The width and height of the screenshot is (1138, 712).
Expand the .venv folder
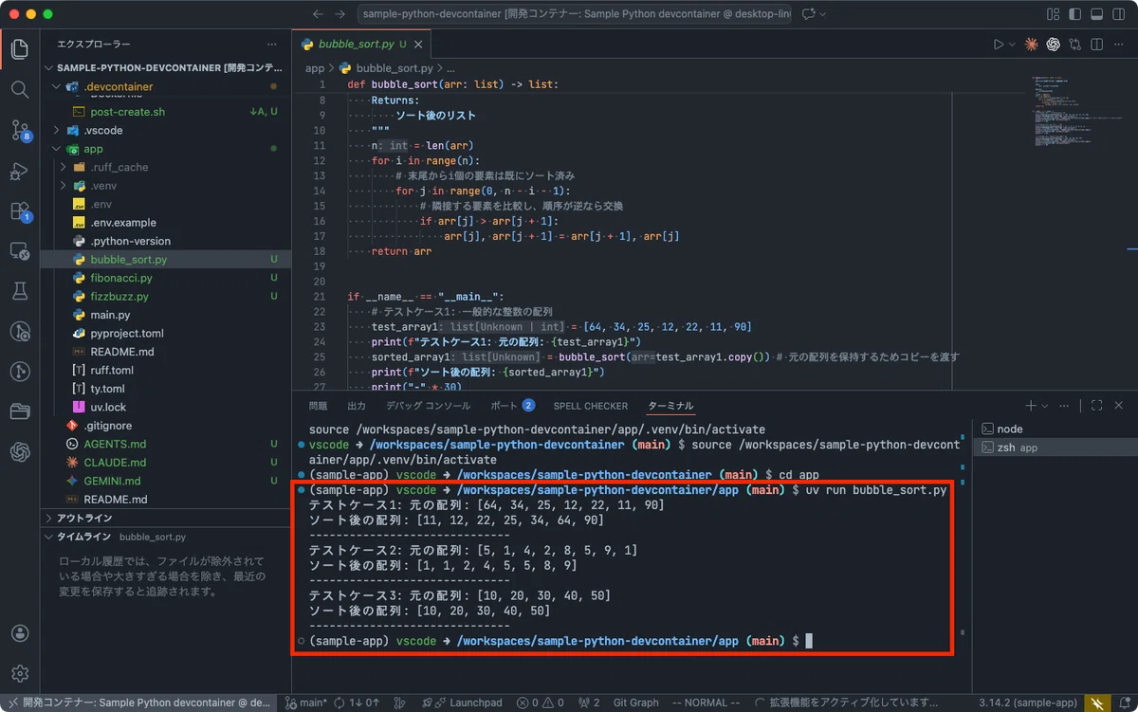coord(64,186)
